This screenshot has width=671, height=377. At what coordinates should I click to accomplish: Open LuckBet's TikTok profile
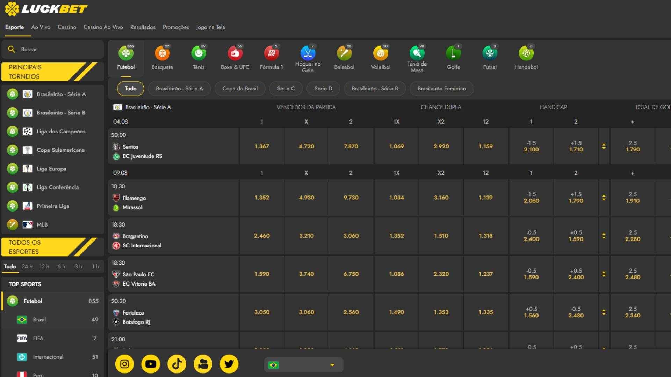click(x=177, y=364)
